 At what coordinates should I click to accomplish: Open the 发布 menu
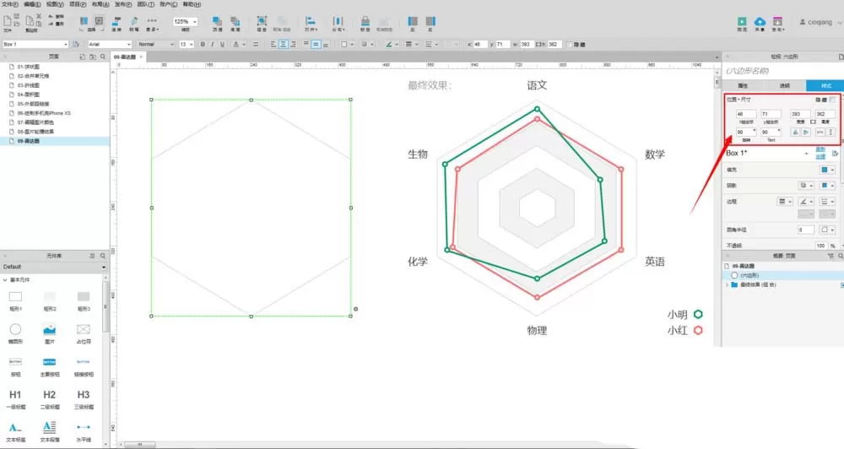pyautogui.click(x=122, y=4)
